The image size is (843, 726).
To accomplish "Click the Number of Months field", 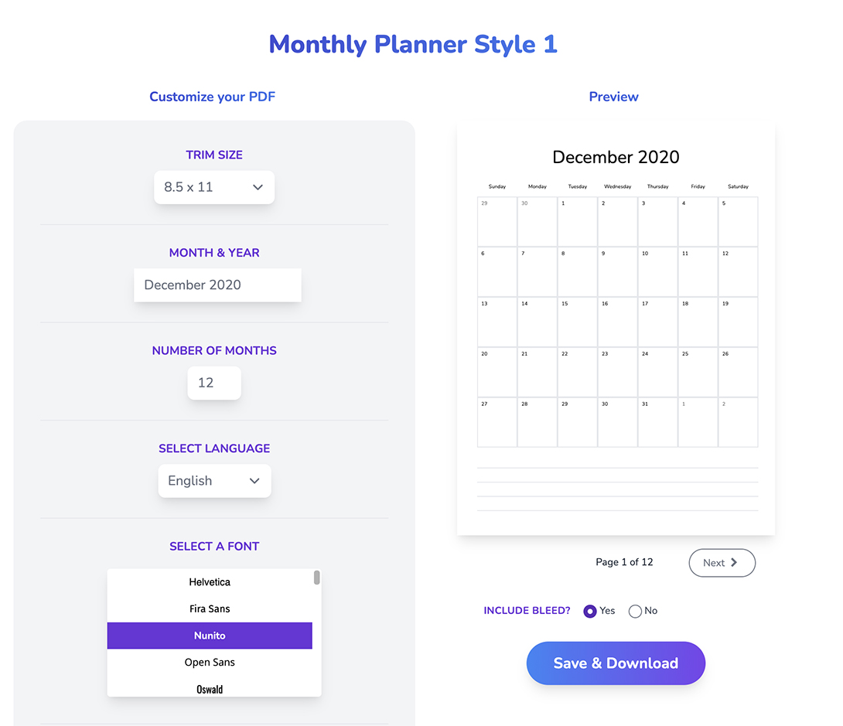I will (214, 383).
